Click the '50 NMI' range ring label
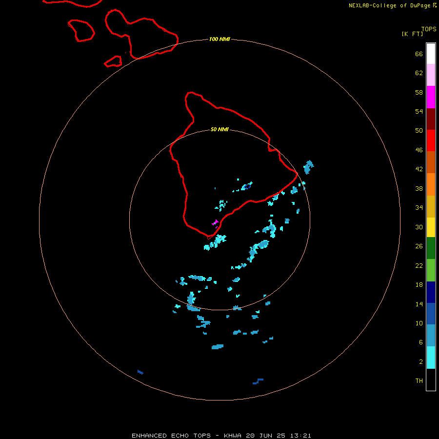This screenshot has width=439, height=439. 219,129
